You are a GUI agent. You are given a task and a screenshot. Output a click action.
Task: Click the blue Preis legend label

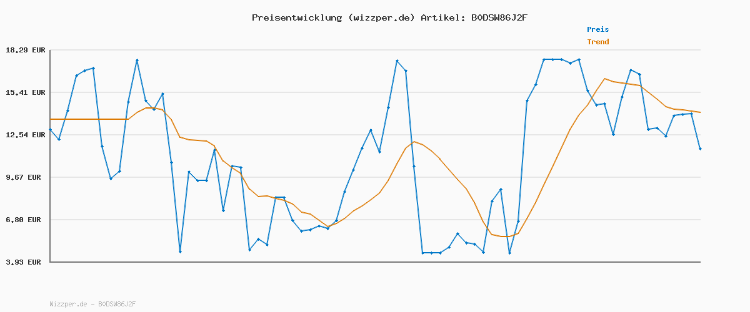pyautogui.click(x=597, y=29)
